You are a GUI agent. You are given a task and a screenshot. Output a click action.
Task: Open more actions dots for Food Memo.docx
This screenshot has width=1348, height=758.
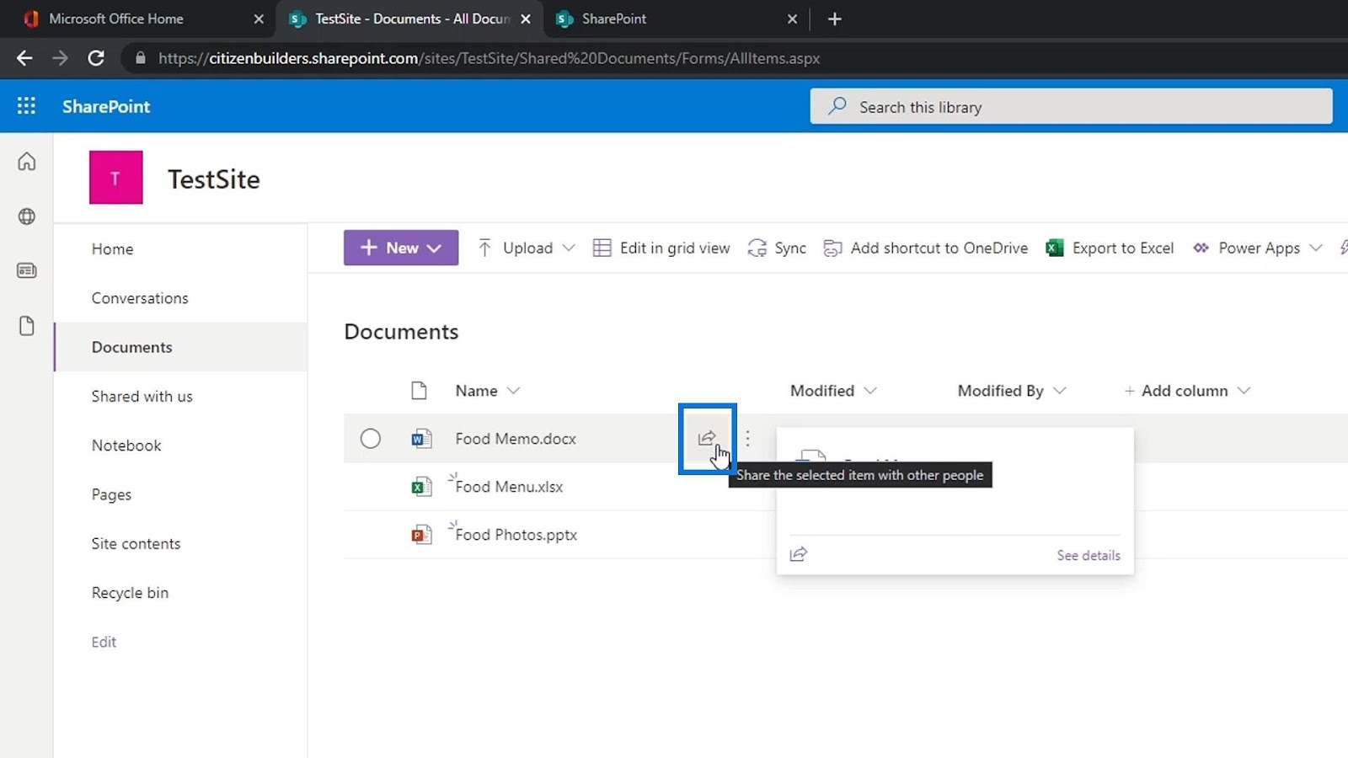tap(747, 438)
